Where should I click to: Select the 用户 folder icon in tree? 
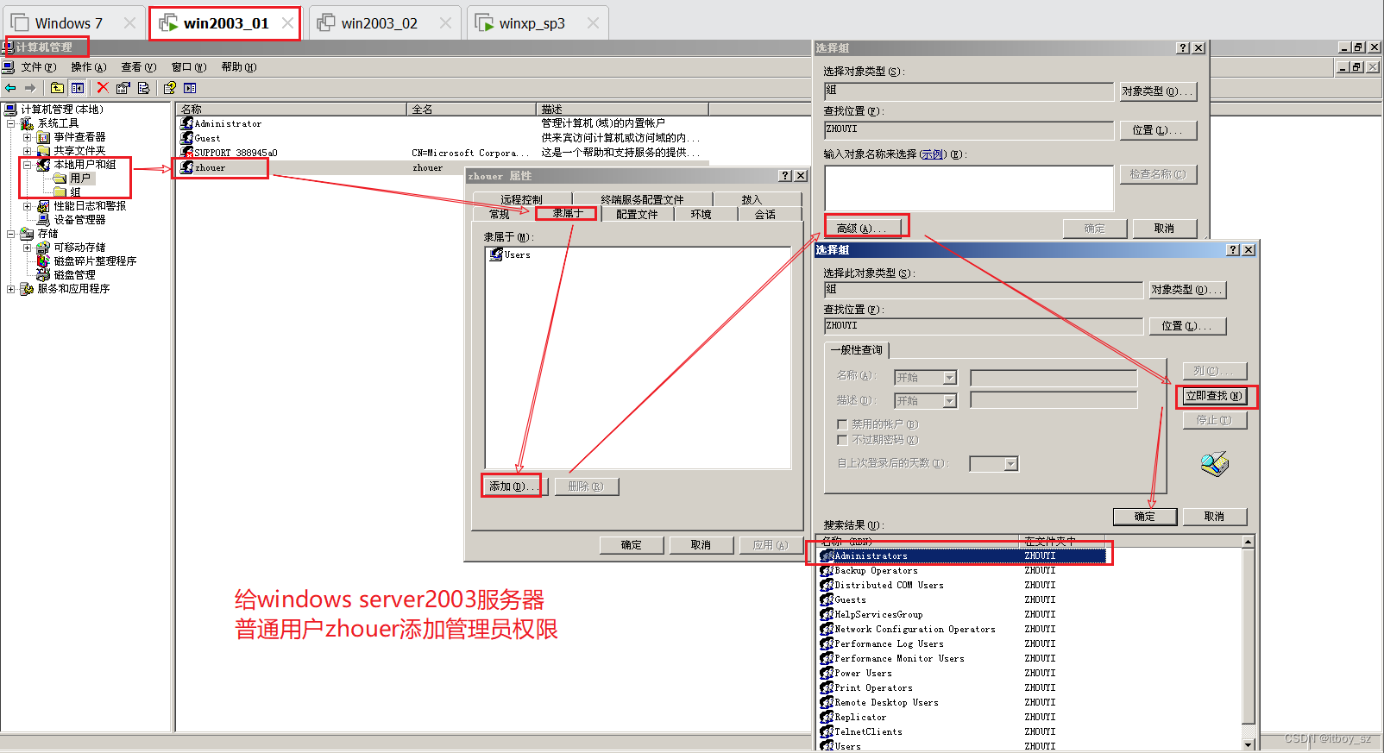(x=60, y=179)
